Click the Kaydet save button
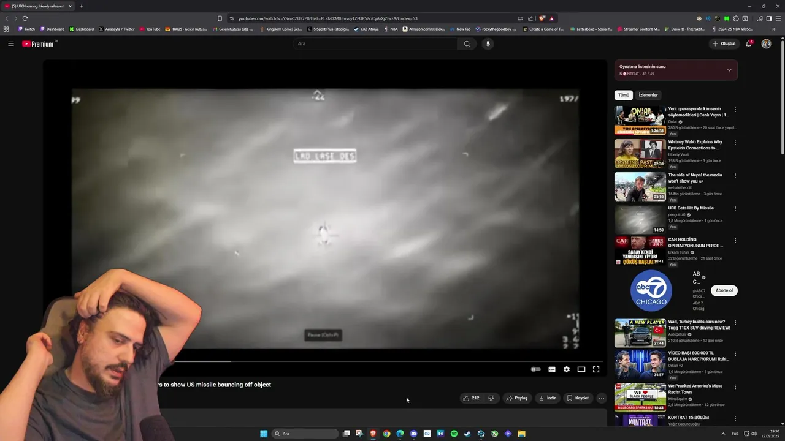 (578, 398)
